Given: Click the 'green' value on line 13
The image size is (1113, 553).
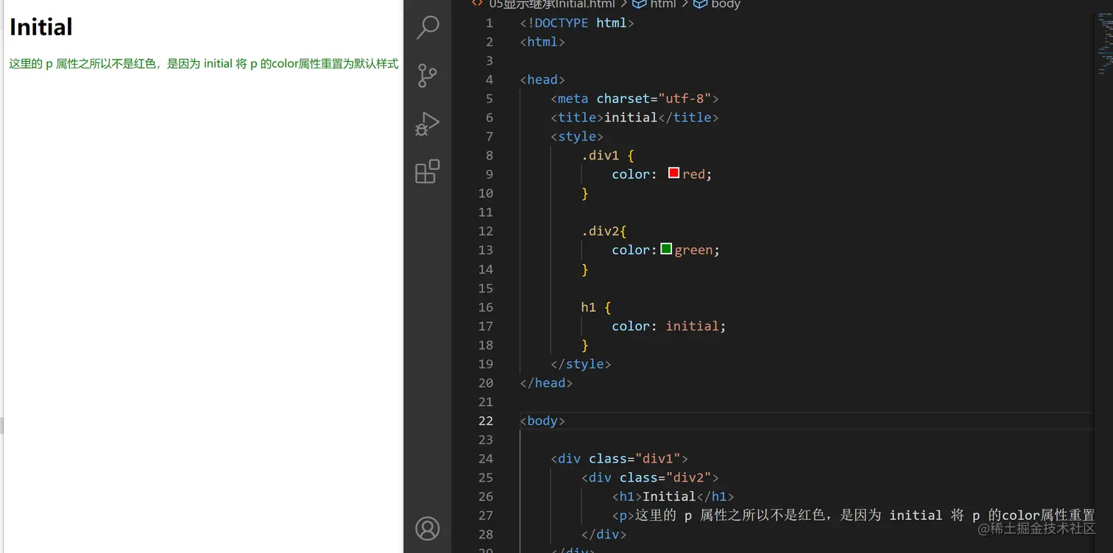Looking at the screenshot, I should (x=693, y=250).
